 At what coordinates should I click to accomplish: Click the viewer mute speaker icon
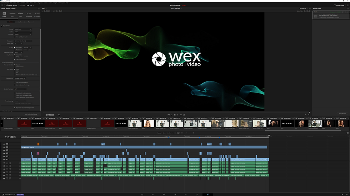[x=59, y=115]
